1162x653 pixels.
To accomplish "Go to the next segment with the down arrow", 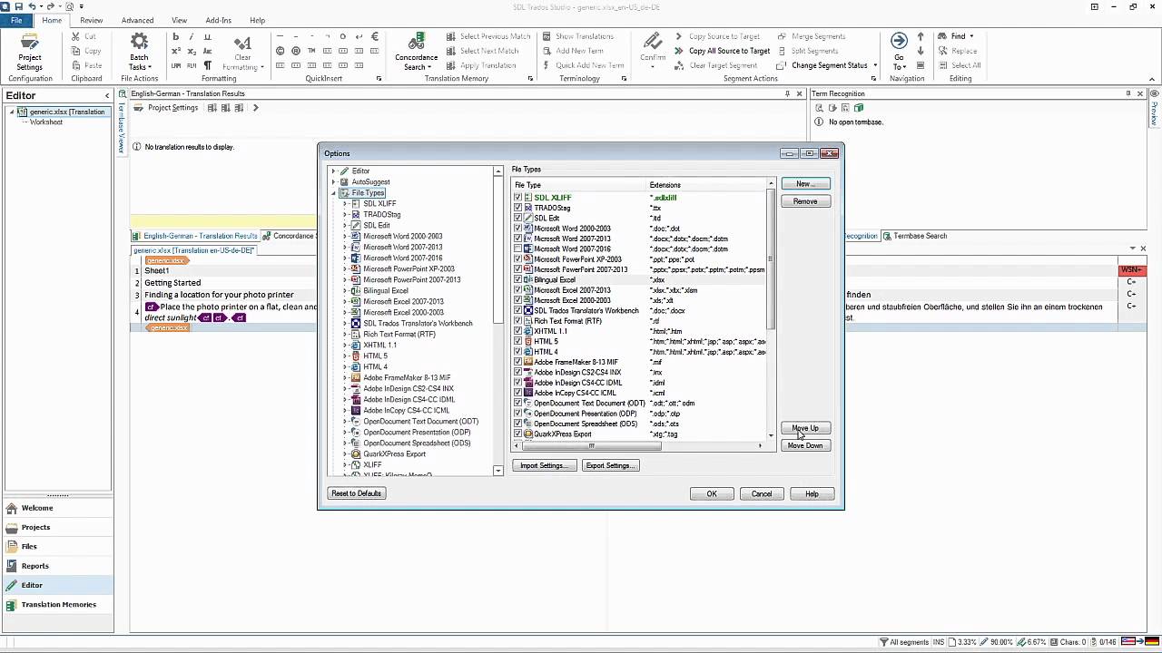I will click(921, 52).
